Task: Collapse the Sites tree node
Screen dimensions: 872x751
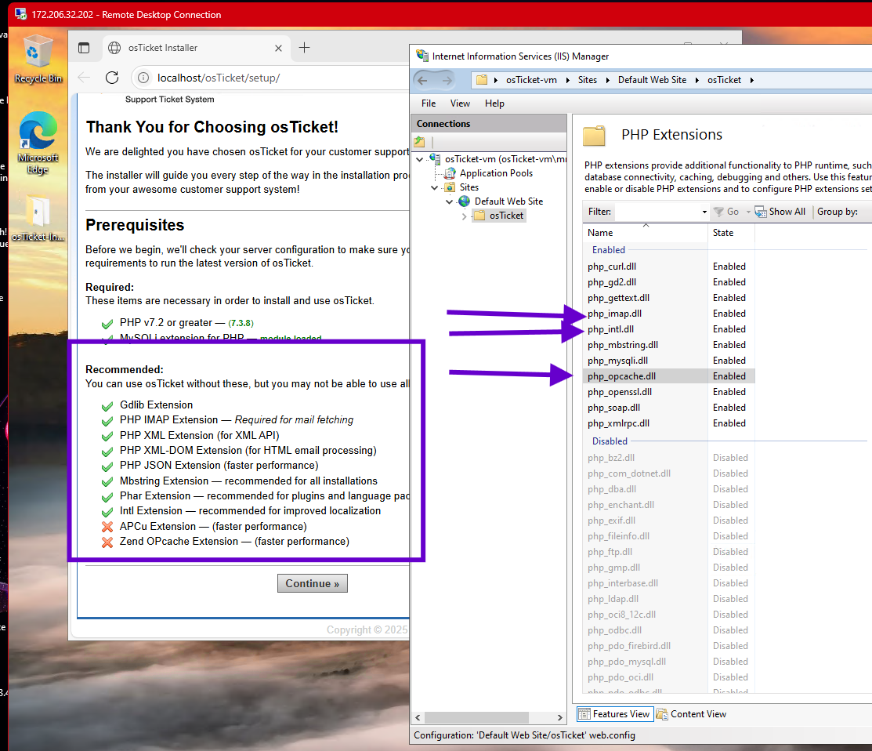Action: [x=434, y=187]
